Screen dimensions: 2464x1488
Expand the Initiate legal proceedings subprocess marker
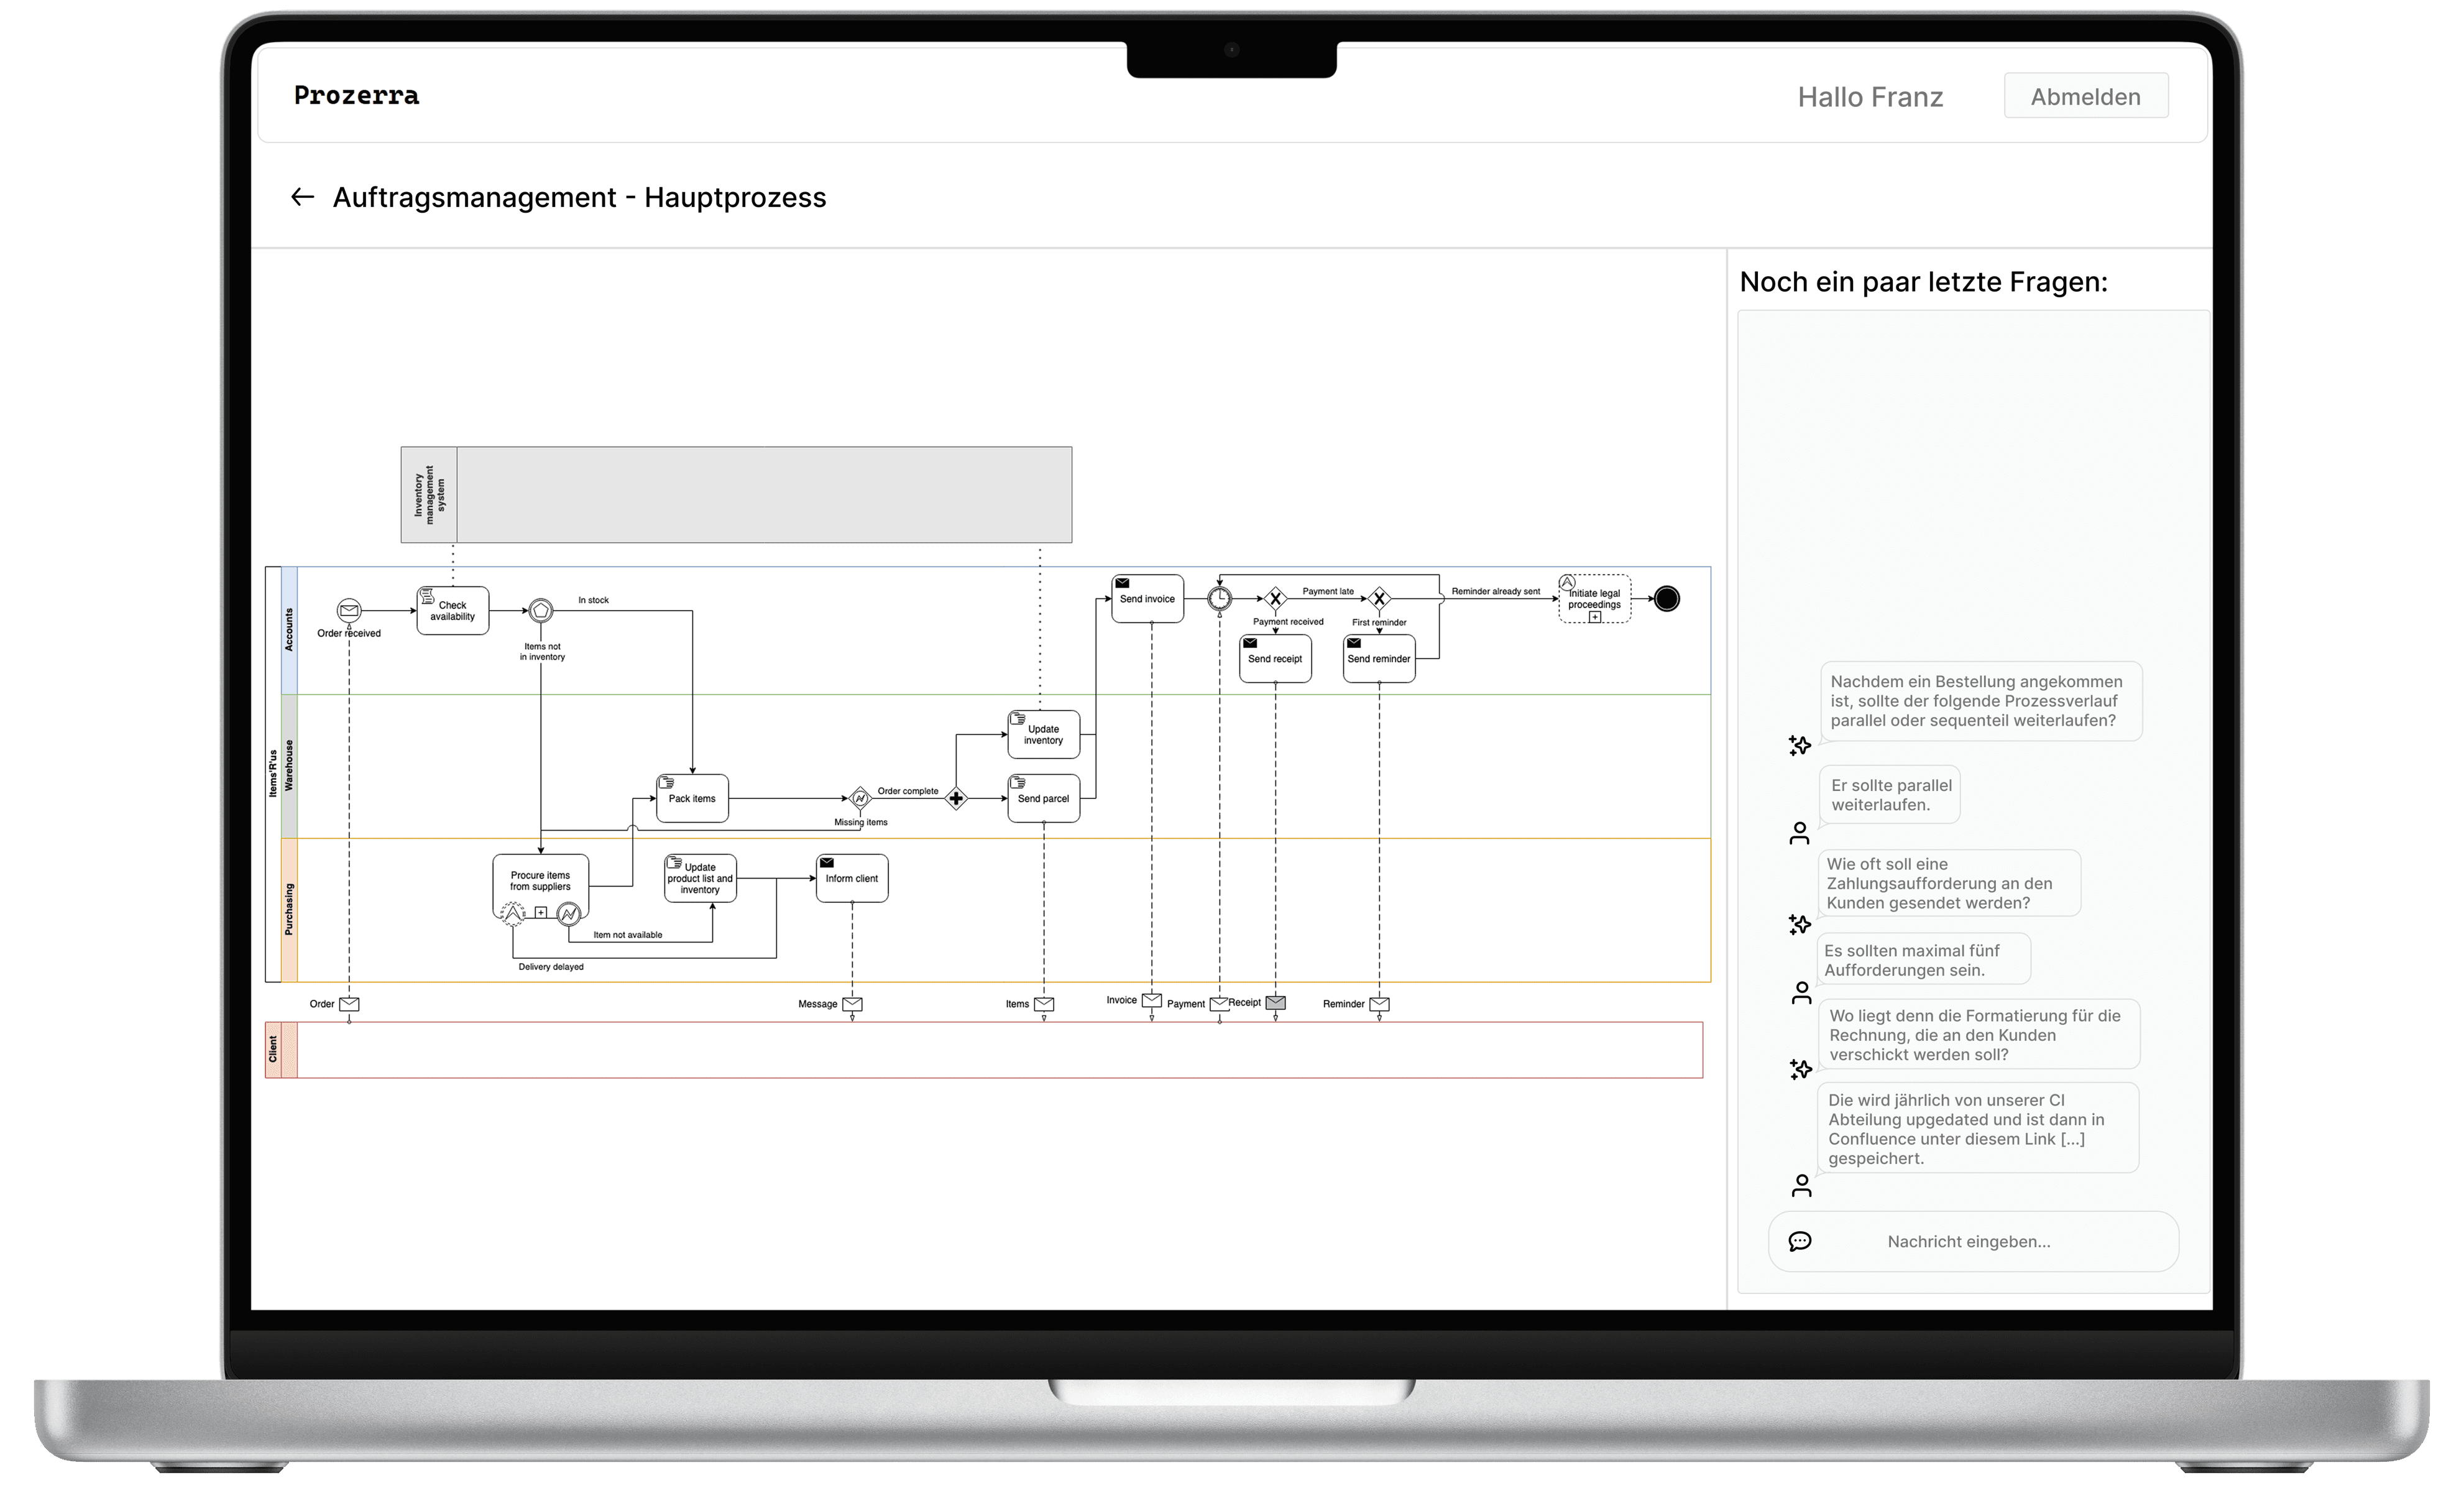(x=1595, y=616)
